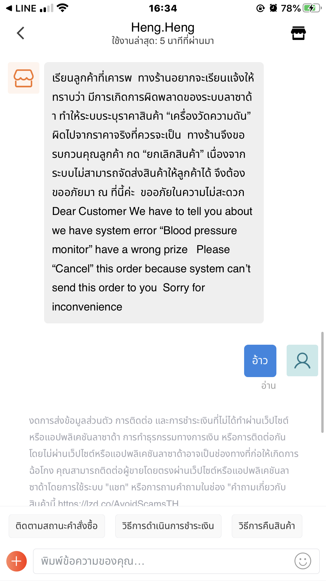Tap the scam warning notice text
Image resolution: width=326 pixels, height=581 pixels.
click(x=164, y=461)
